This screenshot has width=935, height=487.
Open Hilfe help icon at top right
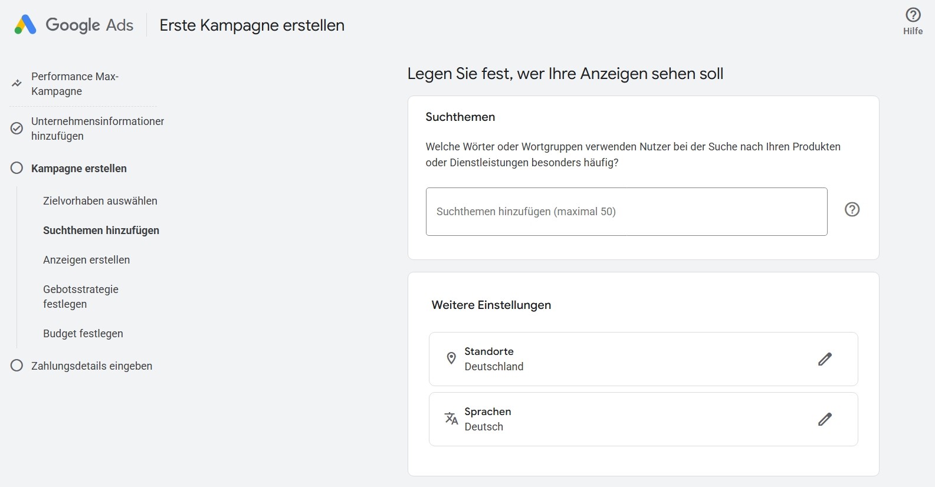click(913, 15)
